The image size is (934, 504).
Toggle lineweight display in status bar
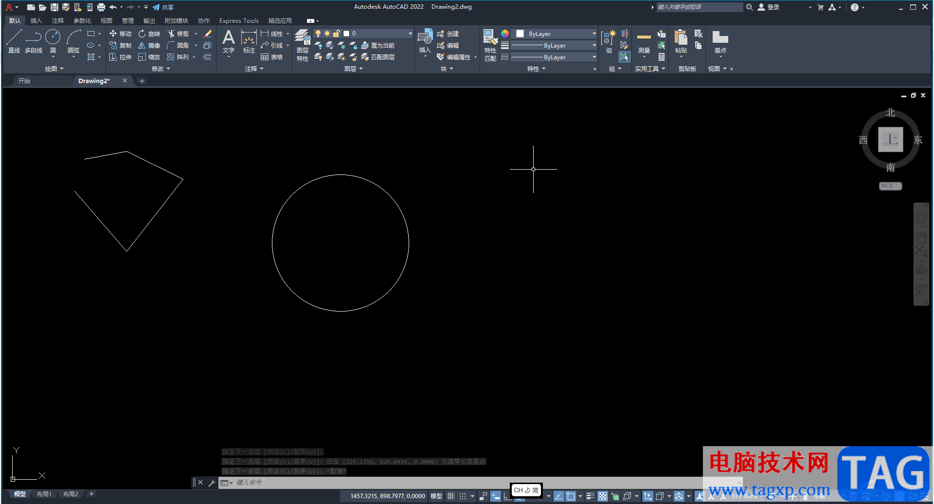click(x=590, y=496)
